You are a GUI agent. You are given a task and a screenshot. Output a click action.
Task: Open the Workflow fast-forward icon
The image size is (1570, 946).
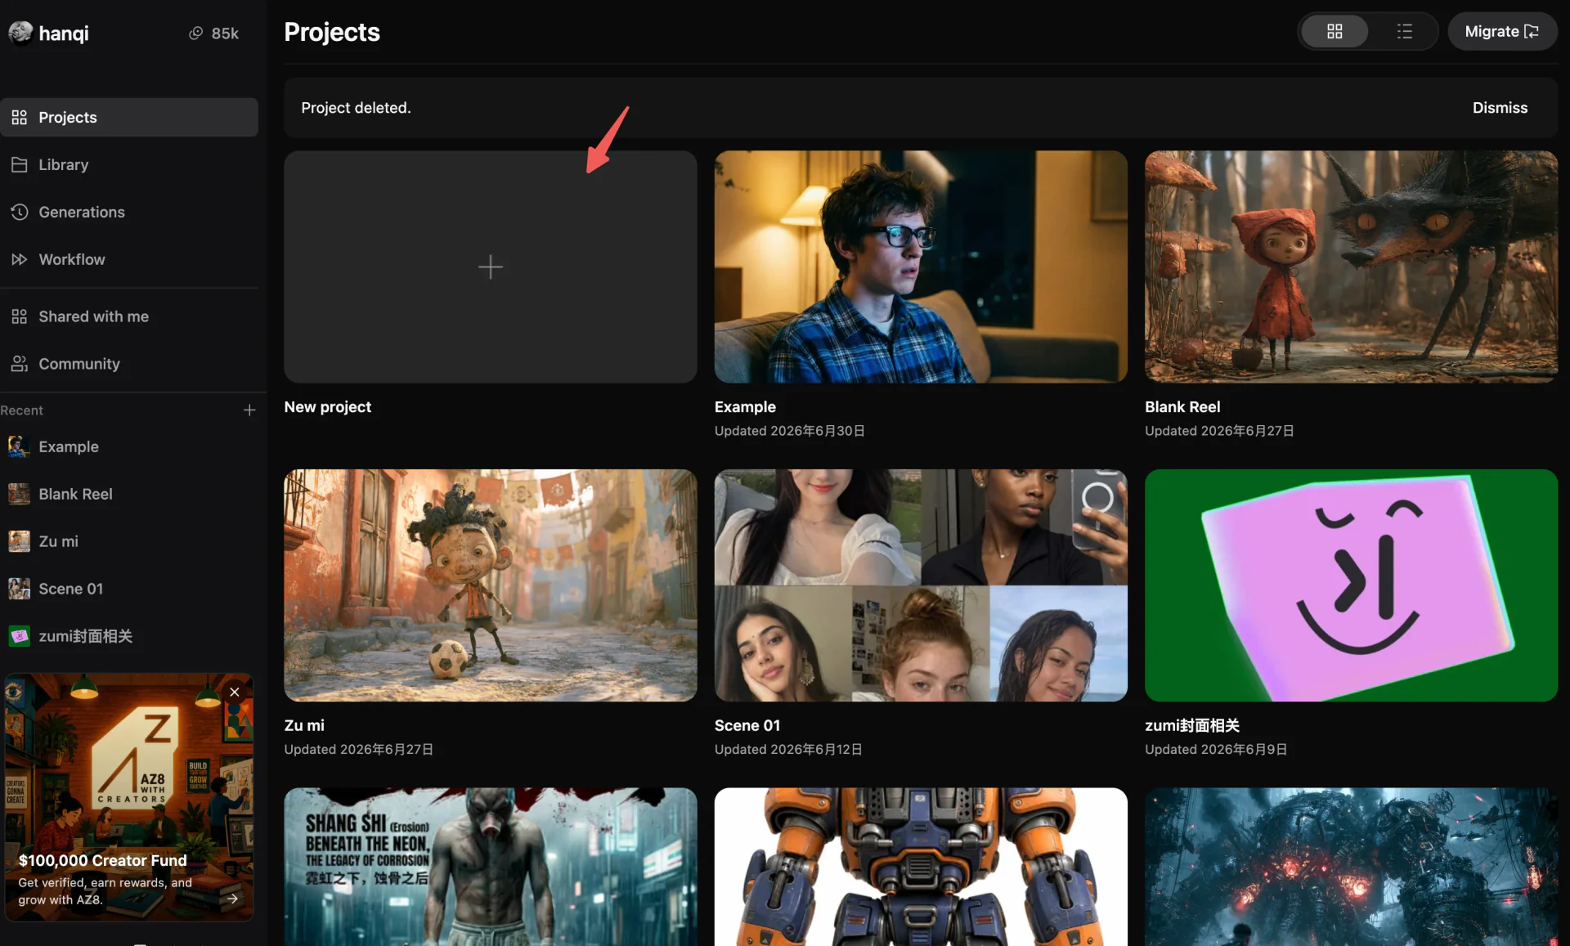pos(20,260)
